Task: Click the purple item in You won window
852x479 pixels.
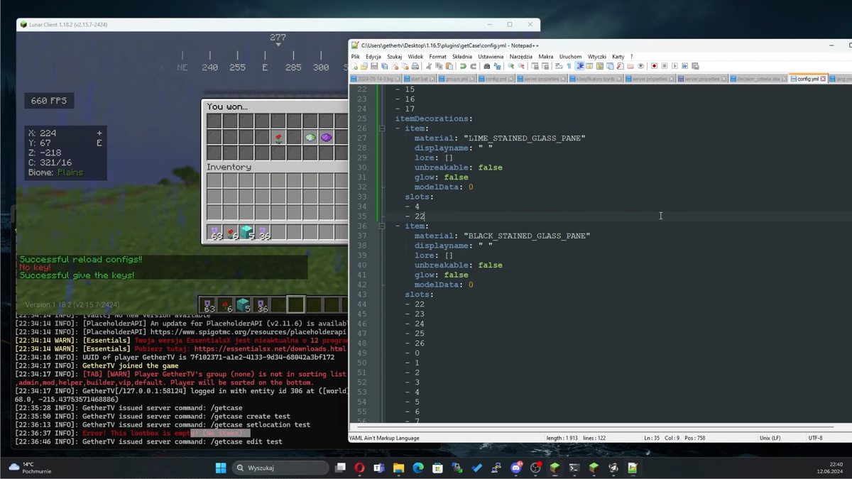Action: pyautogui.click(x=326, y=137)
